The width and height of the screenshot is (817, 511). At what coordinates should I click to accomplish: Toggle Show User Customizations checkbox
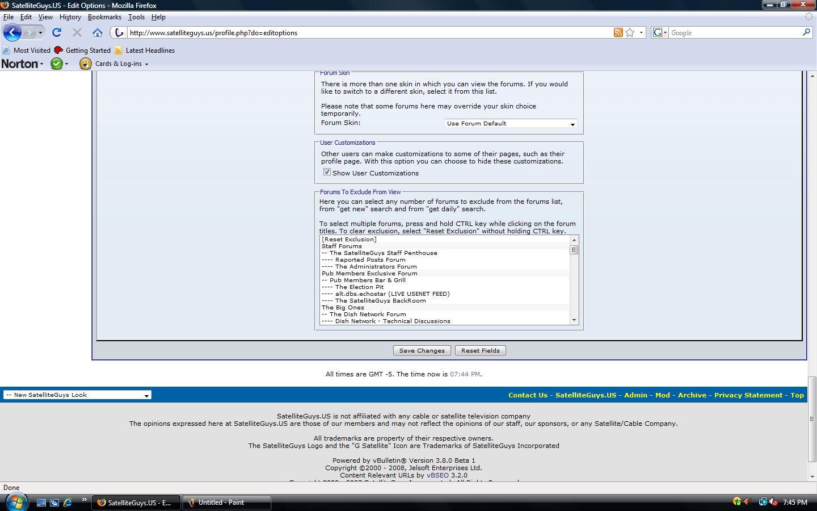click(327, 172)
